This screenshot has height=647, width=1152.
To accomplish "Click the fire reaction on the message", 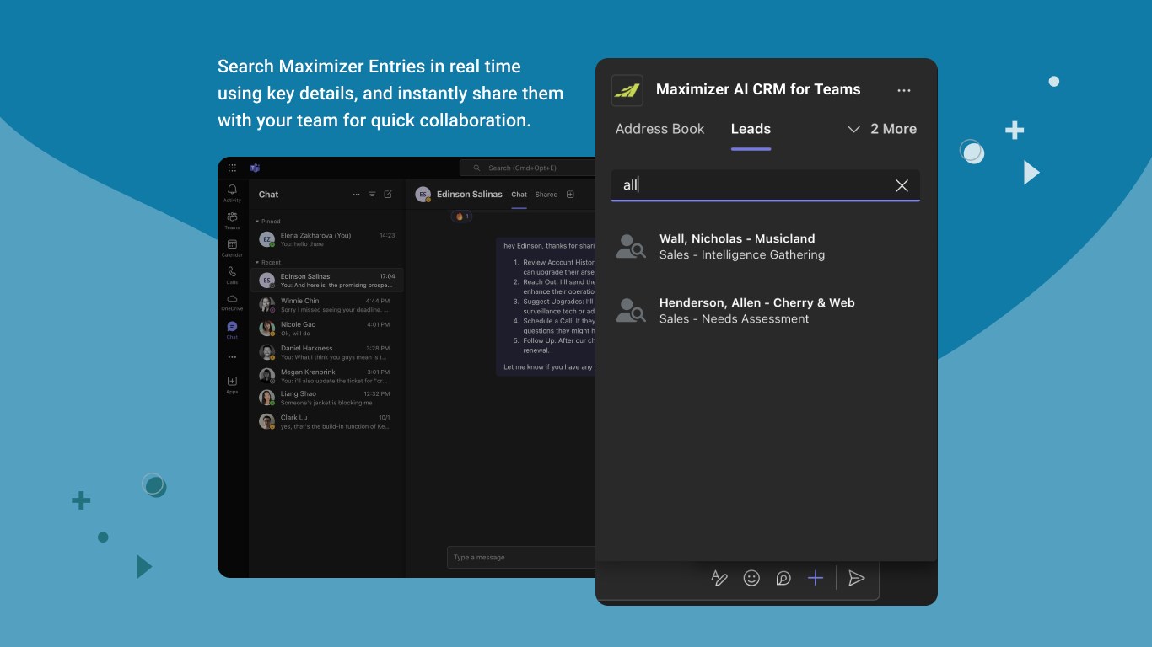I will pos(462,217).
